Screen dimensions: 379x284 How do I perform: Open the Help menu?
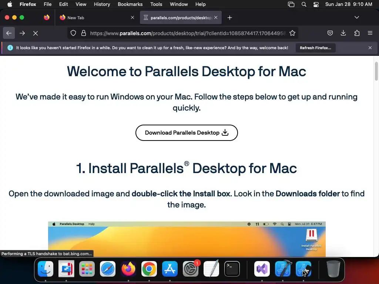(200, 4)
